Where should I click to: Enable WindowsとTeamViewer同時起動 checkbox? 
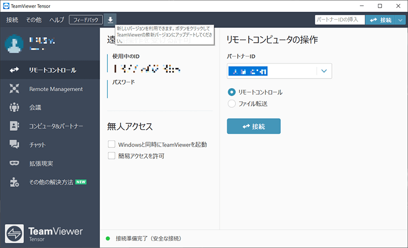tap(112, 145)
